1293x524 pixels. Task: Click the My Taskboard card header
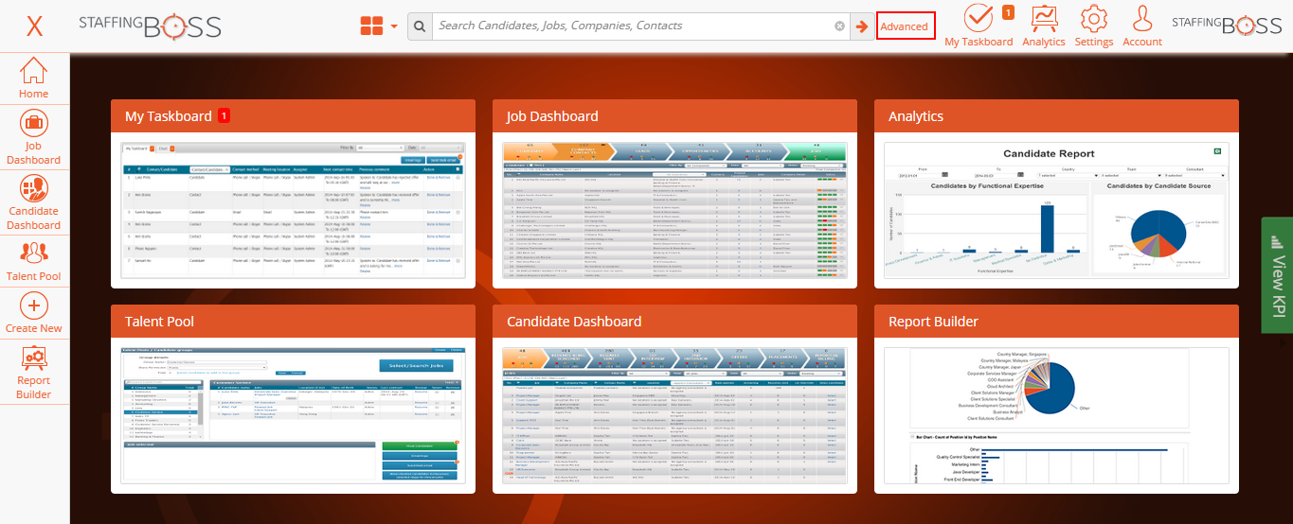[x=293, y=116]
